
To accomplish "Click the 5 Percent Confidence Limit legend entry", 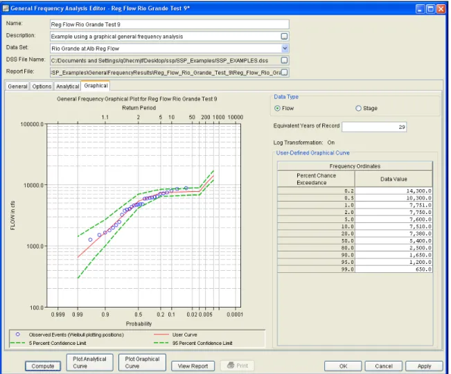I will click(x=48, y=343).
